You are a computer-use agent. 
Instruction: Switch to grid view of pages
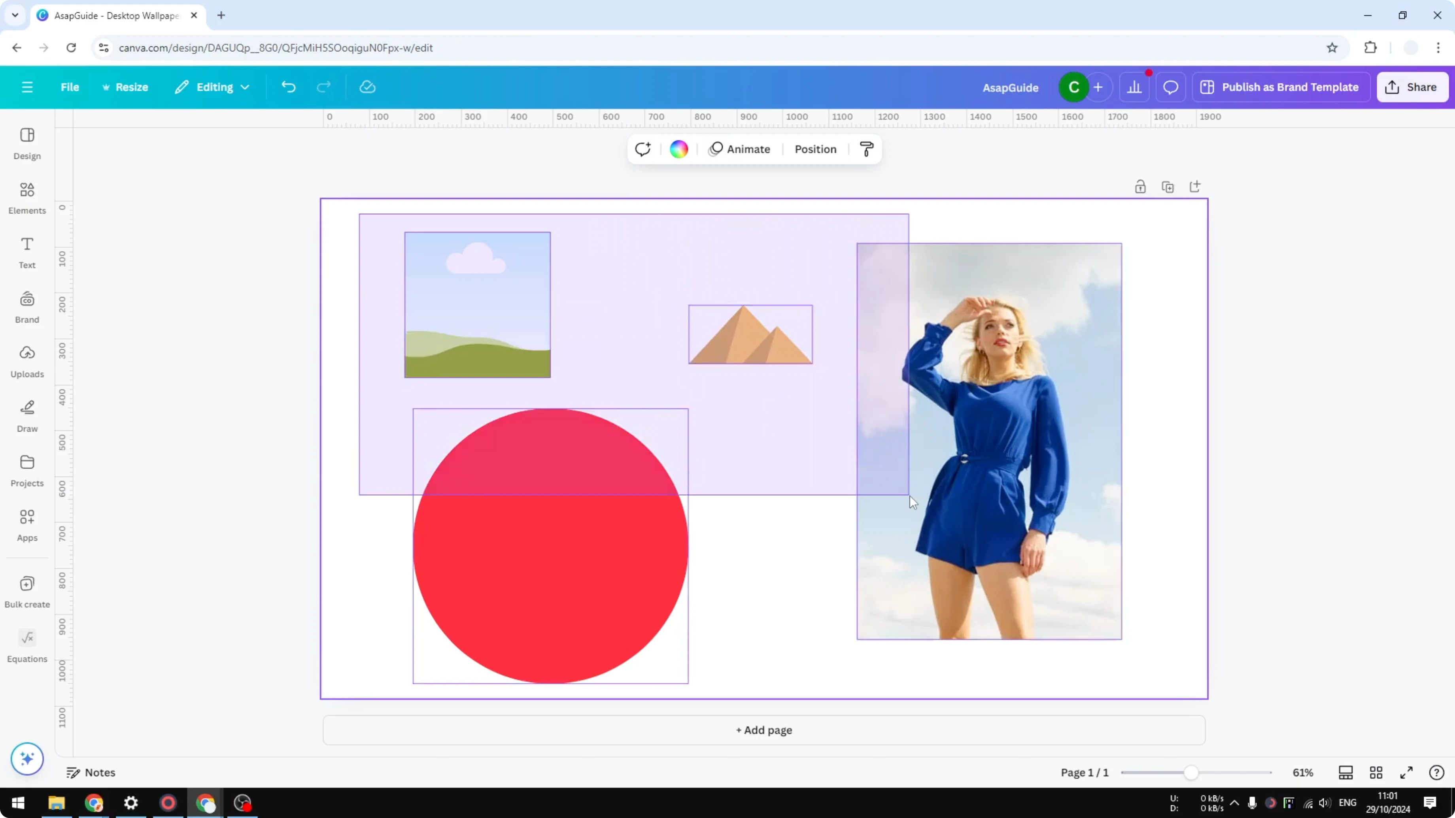tap(1376, 773)
